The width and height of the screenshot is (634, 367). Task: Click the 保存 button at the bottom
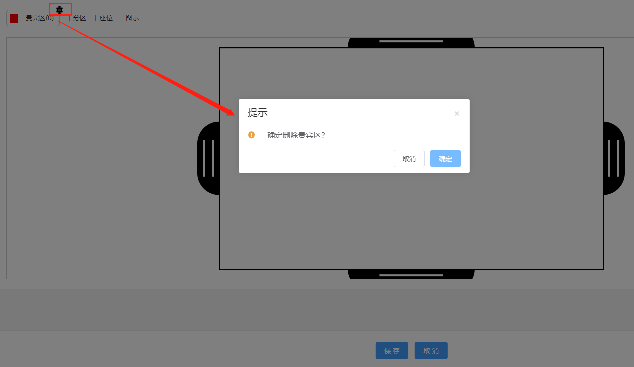point(392,351)
